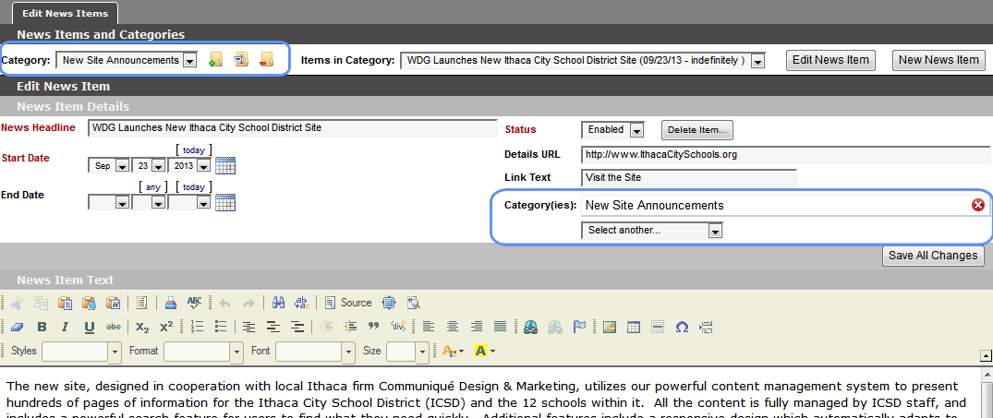Align text center
Viewport: 993px width, 418px height.
click(453, 327)
